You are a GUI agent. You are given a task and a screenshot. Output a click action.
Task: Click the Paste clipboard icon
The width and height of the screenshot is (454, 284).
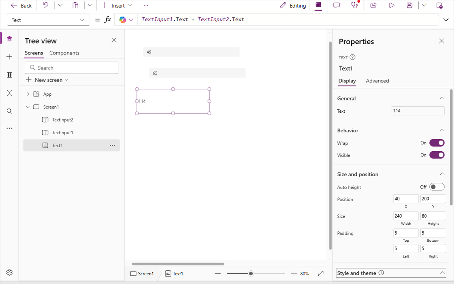click(76, 6)
